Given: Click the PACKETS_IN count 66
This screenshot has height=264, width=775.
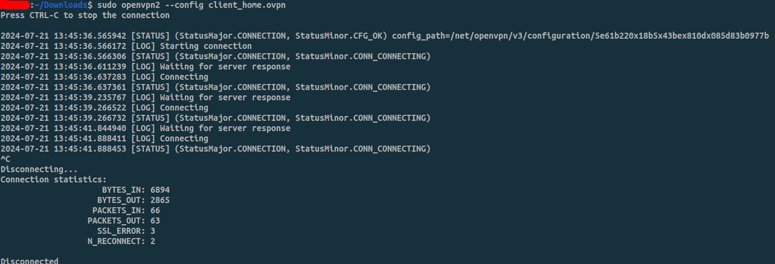Looking at the screenshot, I should [x=155, y=210].
